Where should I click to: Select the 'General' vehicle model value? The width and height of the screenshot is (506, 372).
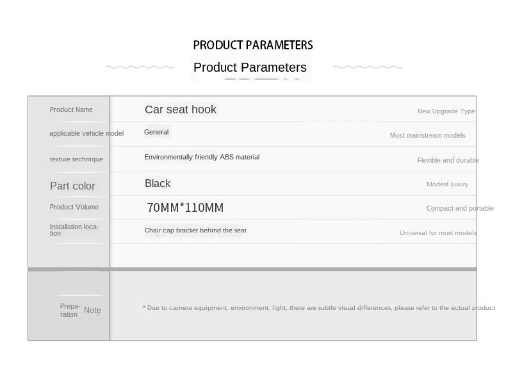tap(156, 132)
